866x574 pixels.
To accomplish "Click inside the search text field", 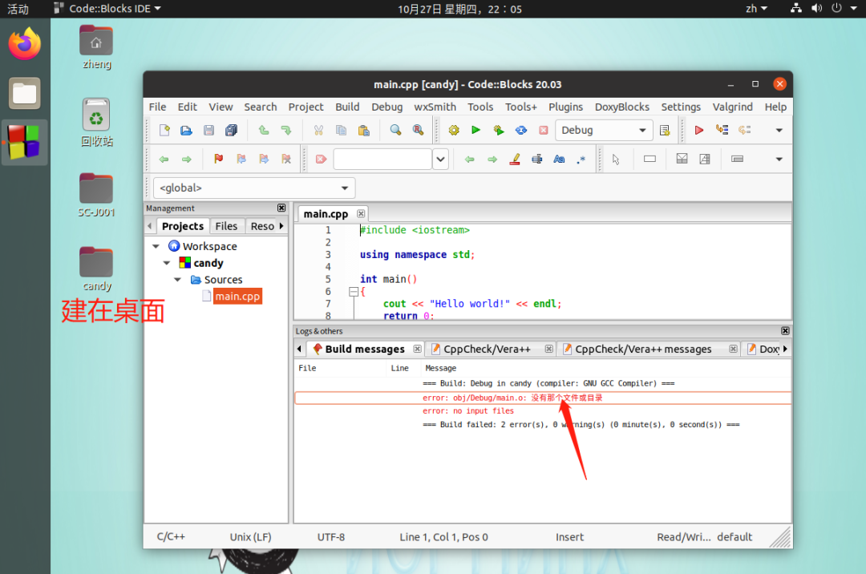I will 382,159.
